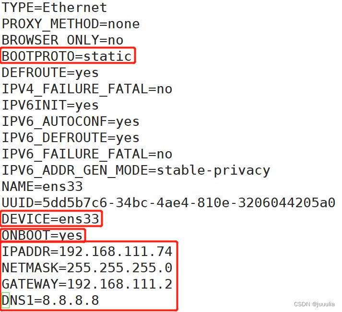This screenshot has height=312, width=342.
Task: Click the IPV6_AUTOCONF=yes line
Action: coord(71,122)
